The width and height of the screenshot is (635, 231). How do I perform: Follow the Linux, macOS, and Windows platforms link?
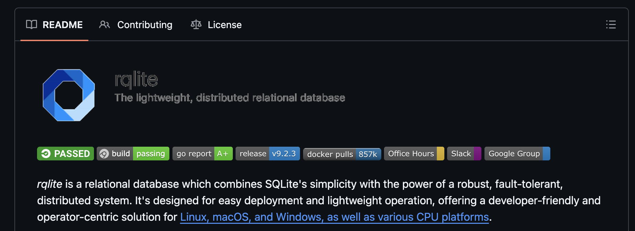click(334, 217)
